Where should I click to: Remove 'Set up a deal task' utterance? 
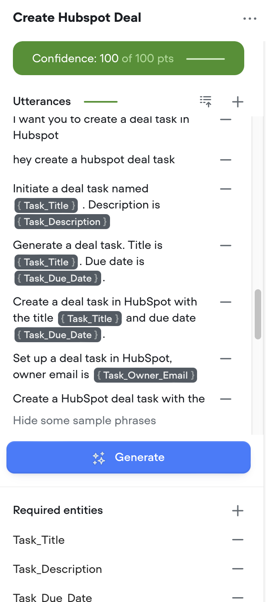point(226,358)
